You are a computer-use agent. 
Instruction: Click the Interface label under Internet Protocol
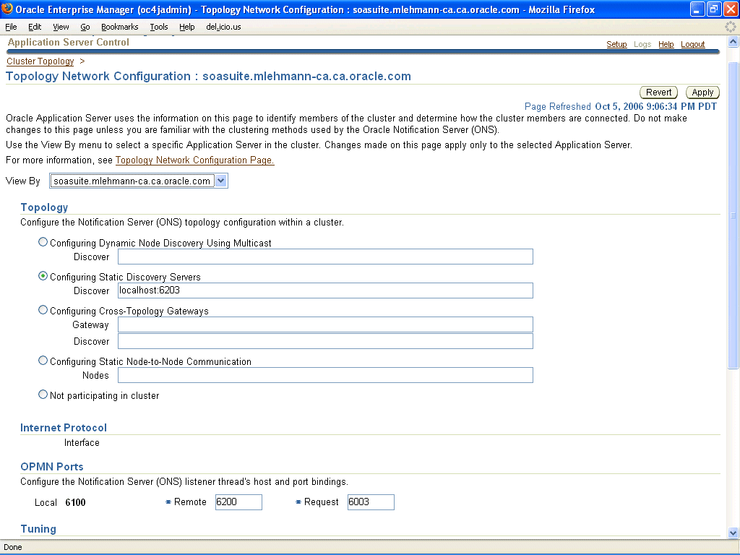click(82, 443)
